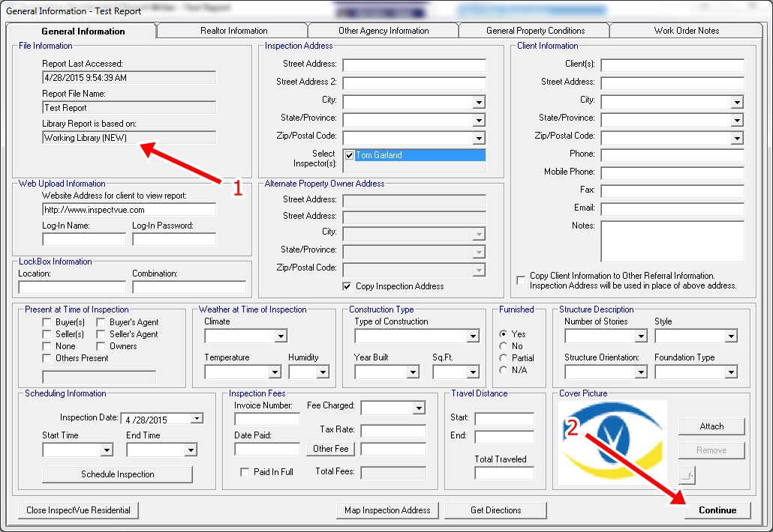The width and height of the screenshot is (773, 532).
Task: Check the Seller's Agent checkbox
Action: (x=101, y=334)
